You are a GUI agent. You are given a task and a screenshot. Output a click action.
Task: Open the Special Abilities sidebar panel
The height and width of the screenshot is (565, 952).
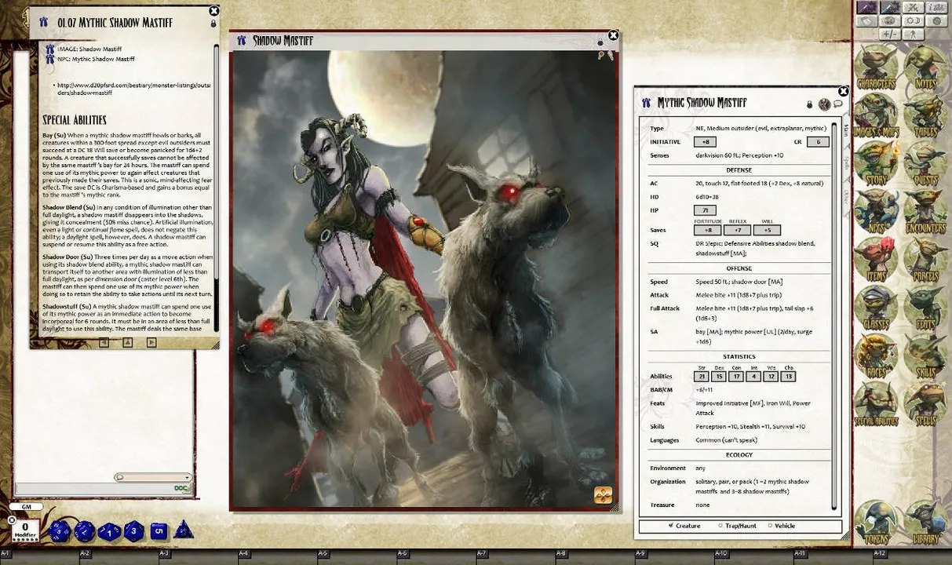tap(877, 405)
